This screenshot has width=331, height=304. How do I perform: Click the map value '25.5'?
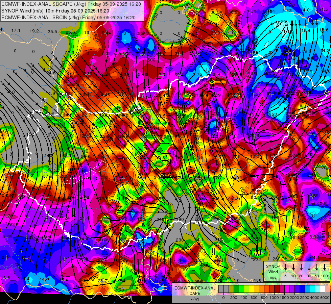(52, 32)
